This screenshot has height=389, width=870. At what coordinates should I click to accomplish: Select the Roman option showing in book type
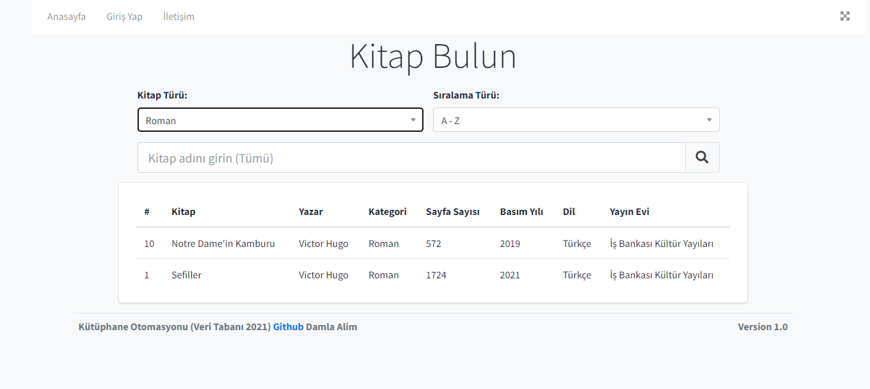click(160, 120)
